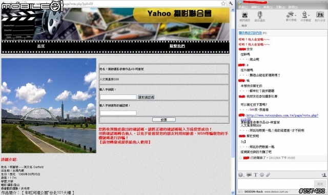Open the 說明 menu in messenger
This screenshot has width=328, height=195.
293,7
